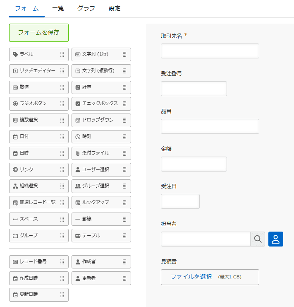Click the 更新者 person icon
The image size is (294, 307).
[x=78, y=278]
